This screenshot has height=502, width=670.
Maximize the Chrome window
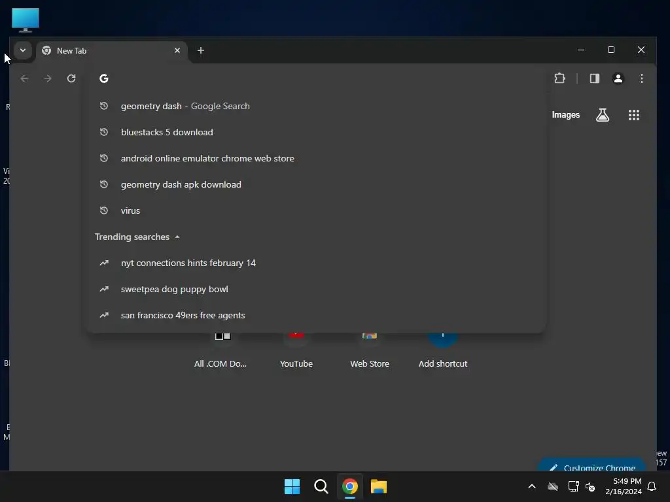point(611,50)
